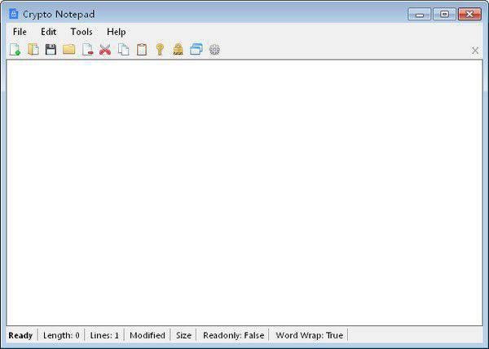Close the Crypto Notepad window
Screen dimensions: 489x349
(x=469, y=15)
